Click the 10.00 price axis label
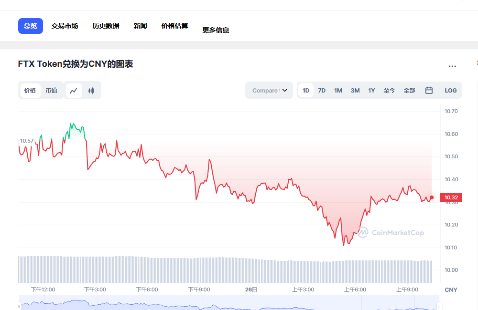The height and width of the screenshot is (310, 478). click(x=451, y=270)
